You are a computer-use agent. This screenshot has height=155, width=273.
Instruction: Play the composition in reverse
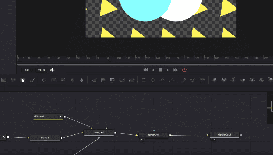click(x=153, y=70)
